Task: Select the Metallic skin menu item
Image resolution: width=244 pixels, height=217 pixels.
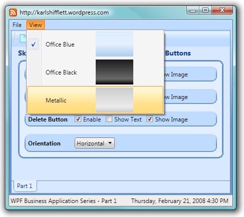Action: point(95,100)
